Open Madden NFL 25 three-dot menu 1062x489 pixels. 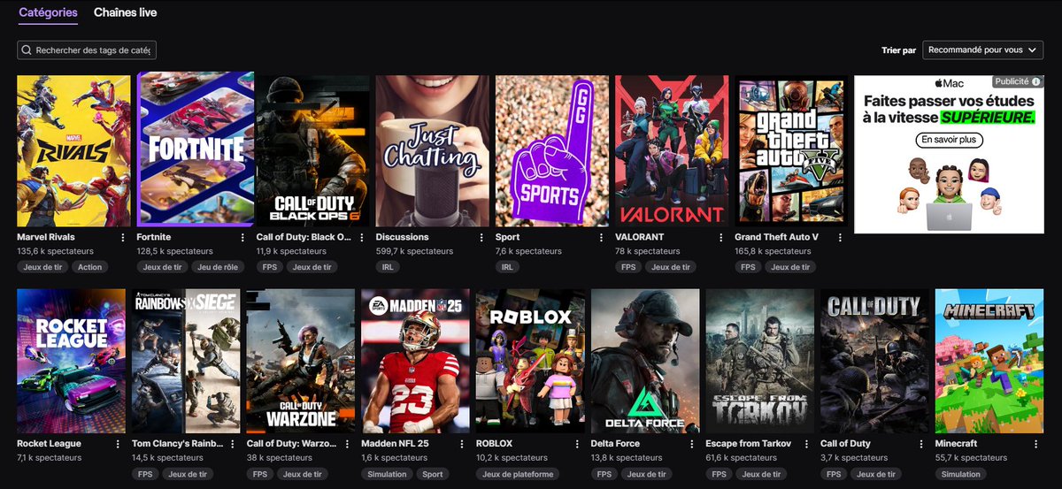pos(463,444)
